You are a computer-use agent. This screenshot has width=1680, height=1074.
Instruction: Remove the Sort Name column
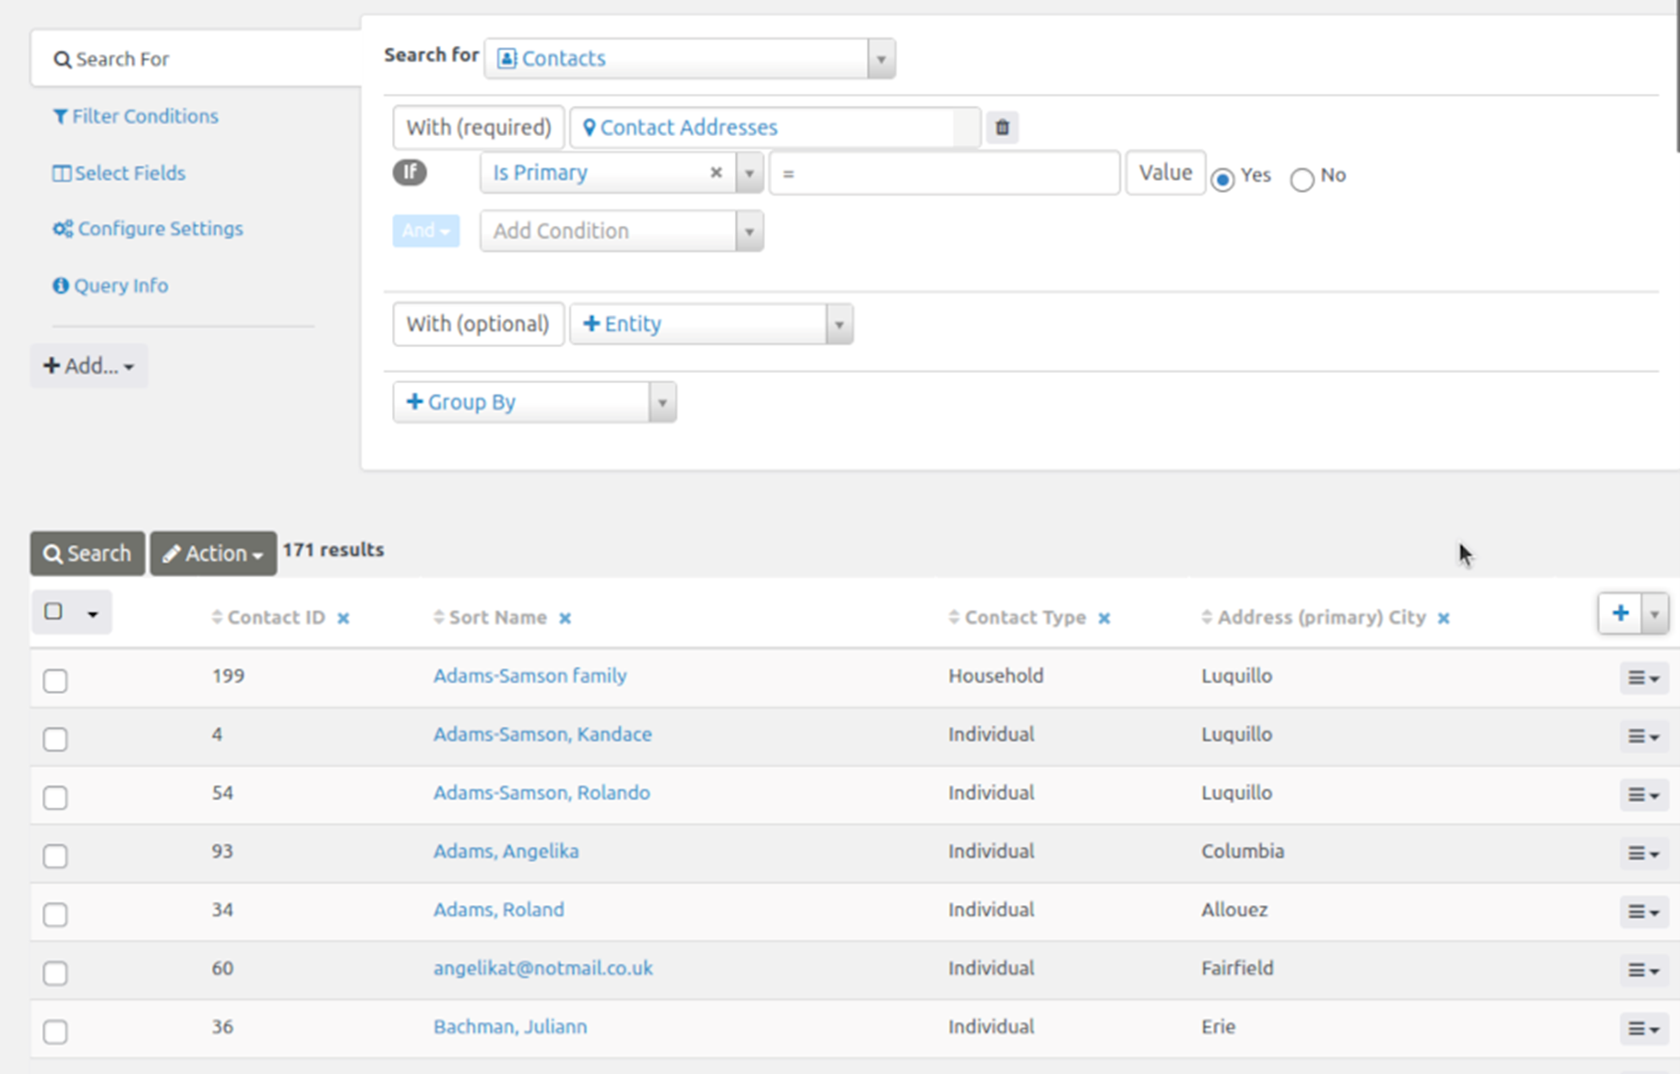565,618
